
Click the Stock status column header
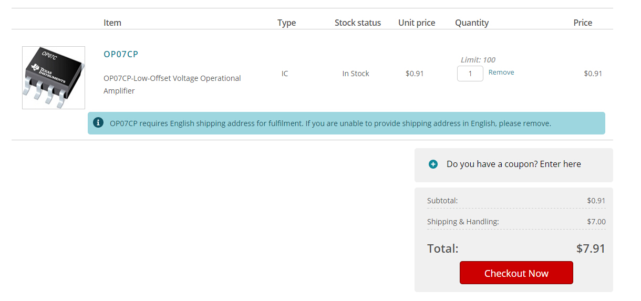coord(357,23)
